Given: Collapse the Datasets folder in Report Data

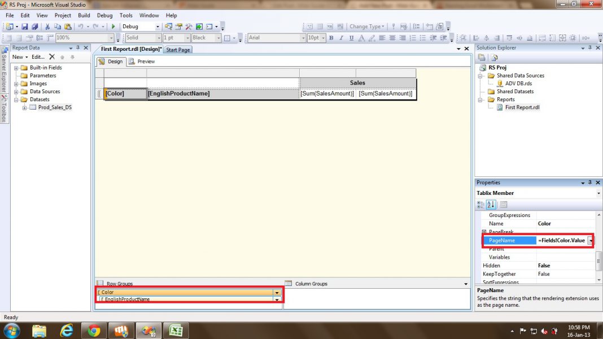Looking at the screenshot, I should [16, 99].
